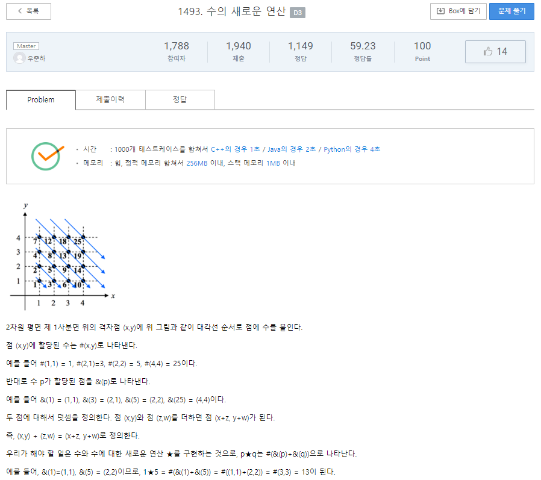This screenshot has height=480, width=541.
Task: Click the line beginning '반대로 수 p가 할당된'
Action: tap(78, 381)
